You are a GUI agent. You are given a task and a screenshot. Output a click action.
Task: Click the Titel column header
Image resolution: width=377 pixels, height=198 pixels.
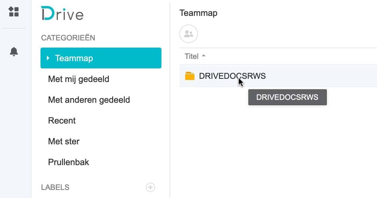click(192, 56)
